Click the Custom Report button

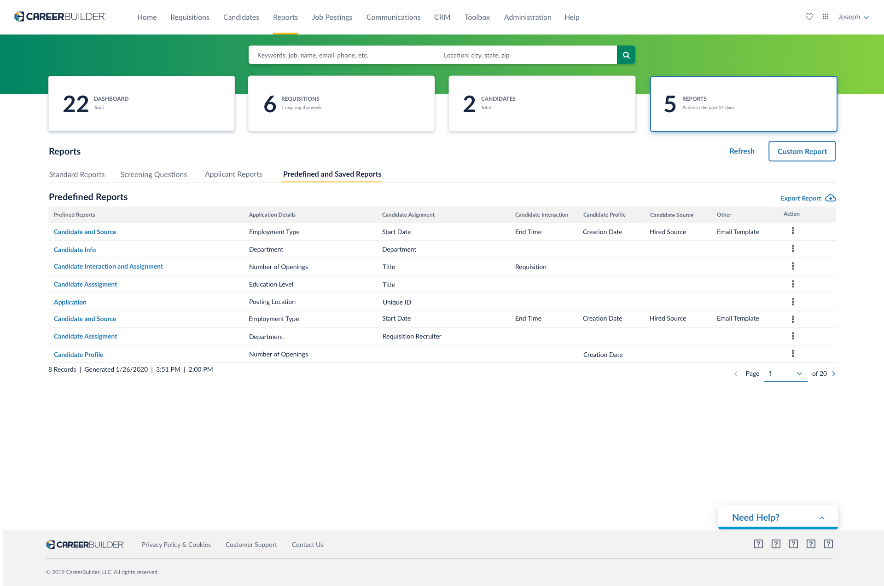802,151
